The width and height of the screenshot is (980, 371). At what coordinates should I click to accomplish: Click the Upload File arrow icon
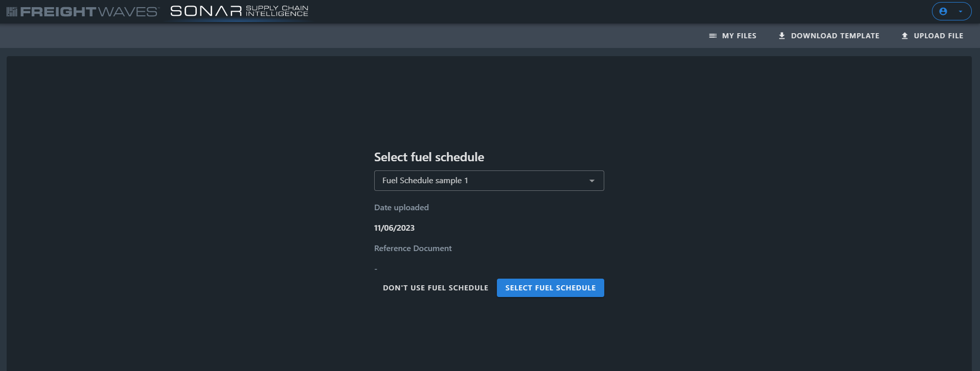(x=904, y=36)
